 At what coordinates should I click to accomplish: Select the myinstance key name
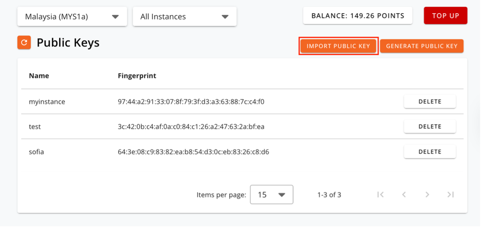47,102
